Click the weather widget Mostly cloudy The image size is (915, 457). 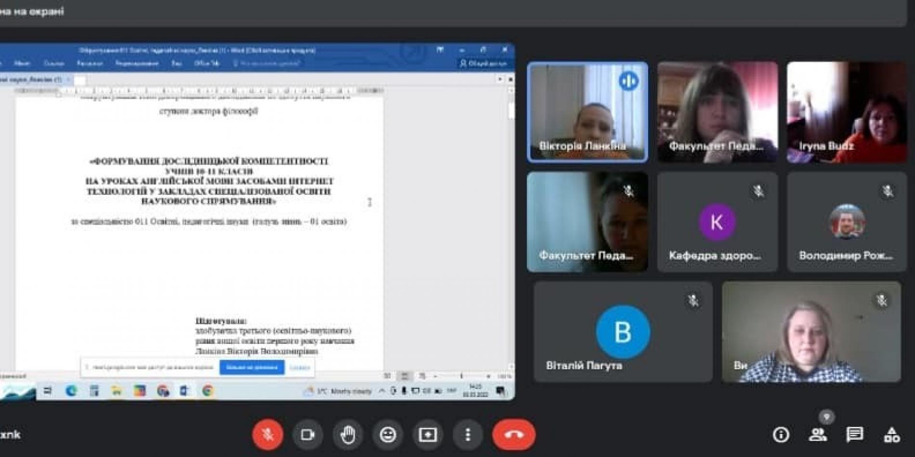pos(338,392)
